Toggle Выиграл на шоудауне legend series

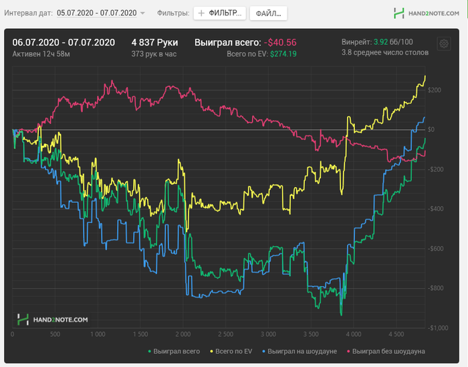pos(300,352)
